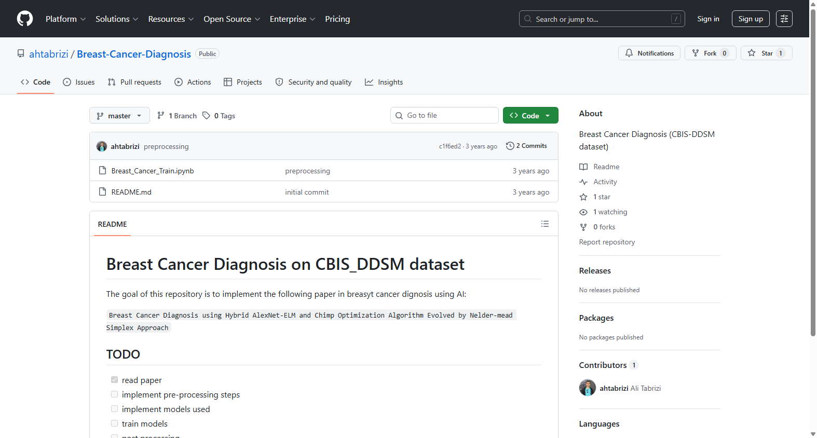817x438 pixels.
Task: Click Report repository link
Action: [x=607, y=242]
